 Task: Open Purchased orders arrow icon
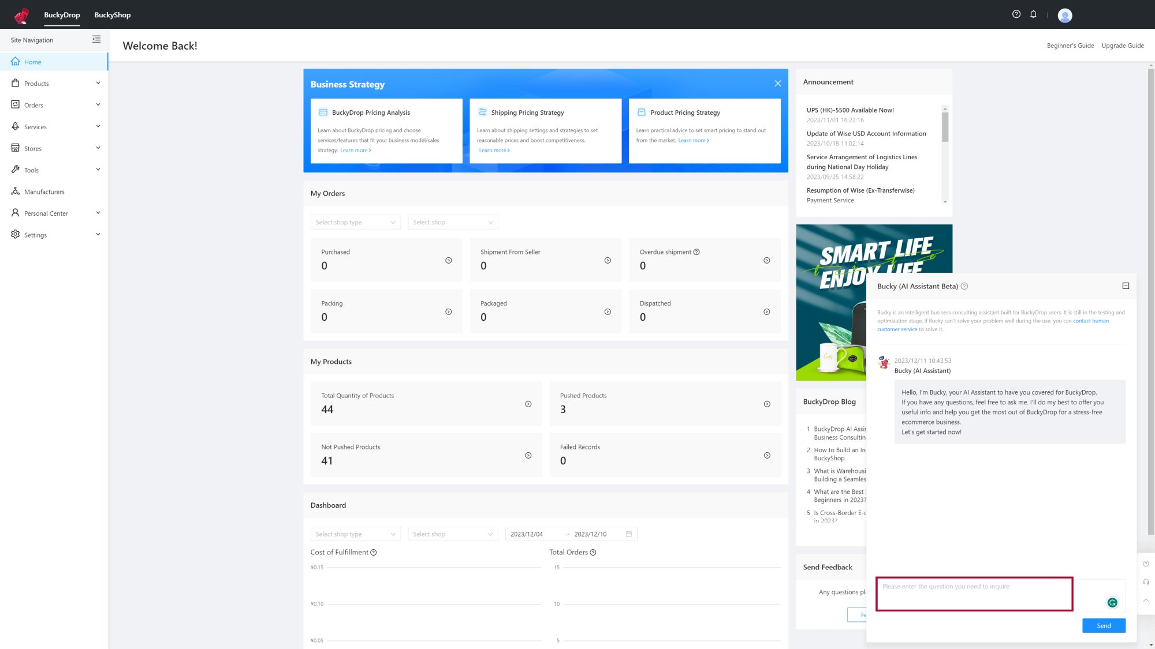pos(449,261)
